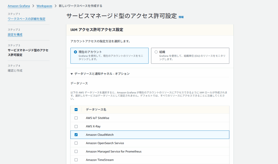The width and height of the screenshot is (278, 164).
Task: Check the AWS IoT SiteWise checkbox
Action: 76,118
